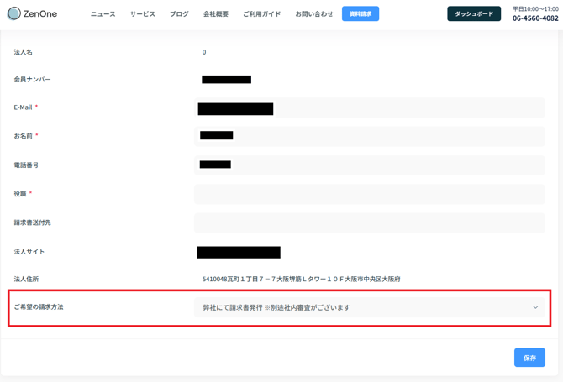563x382 pixels.
Task: Open the サービス menu item
Action: click(x=143, y=14)
